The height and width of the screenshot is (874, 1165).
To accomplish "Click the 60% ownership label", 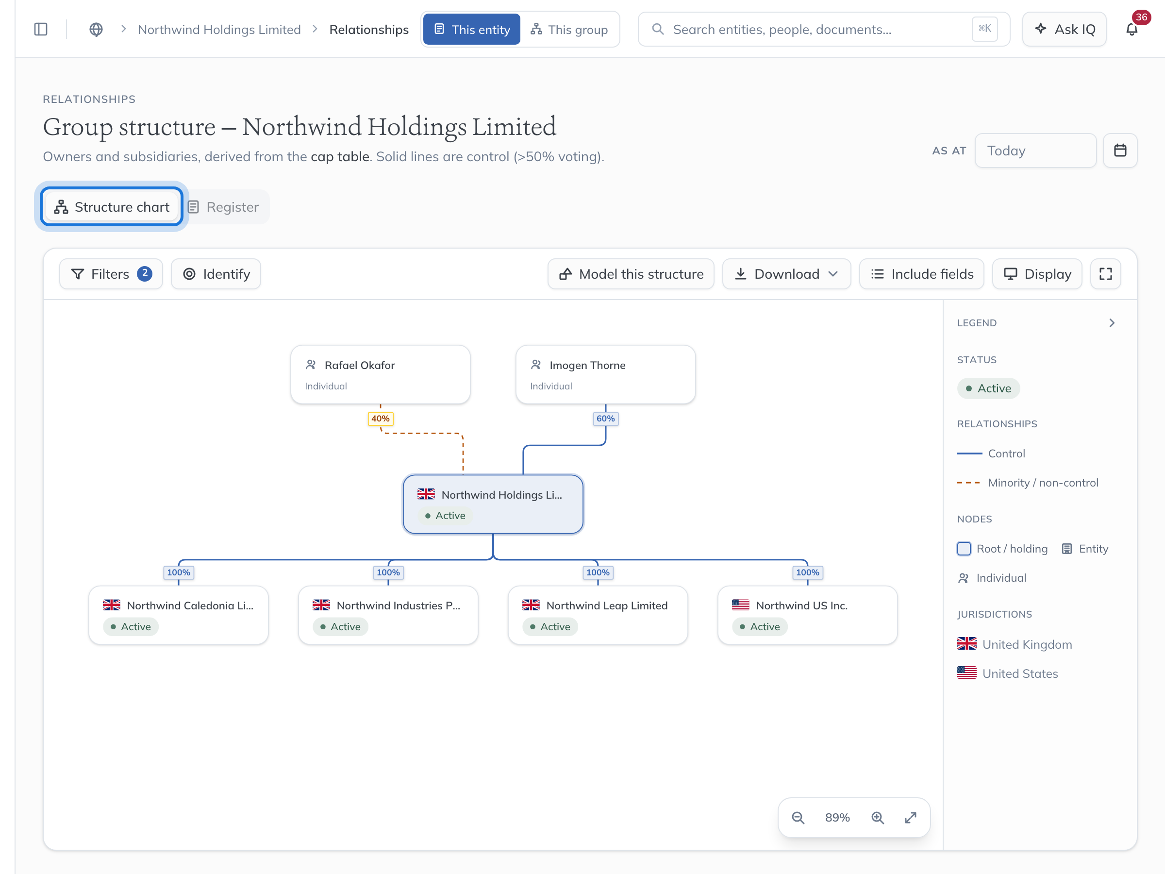I will 606,418.
